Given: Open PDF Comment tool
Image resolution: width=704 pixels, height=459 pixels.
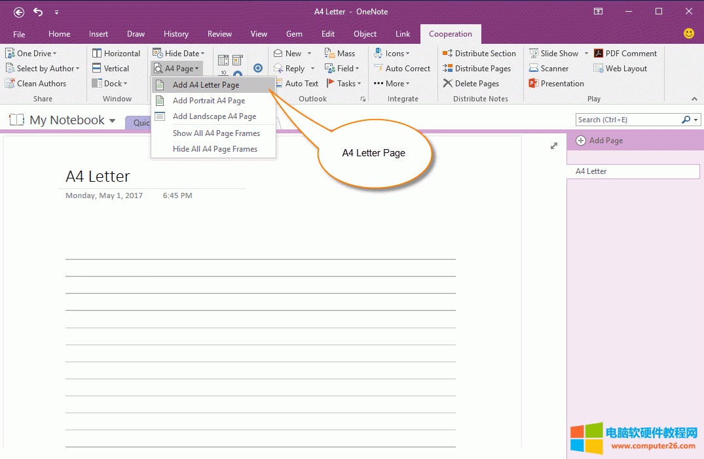Looking at the screenshot, I should click(x=599, y=54).
